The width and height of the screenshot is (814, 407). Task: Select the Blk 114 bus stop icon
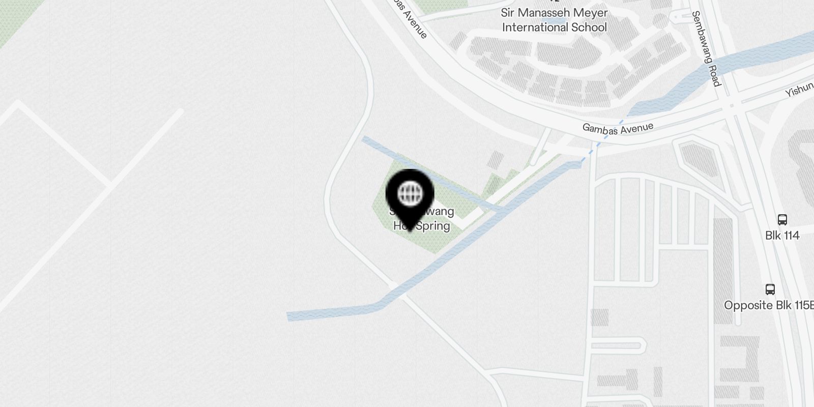782,220
